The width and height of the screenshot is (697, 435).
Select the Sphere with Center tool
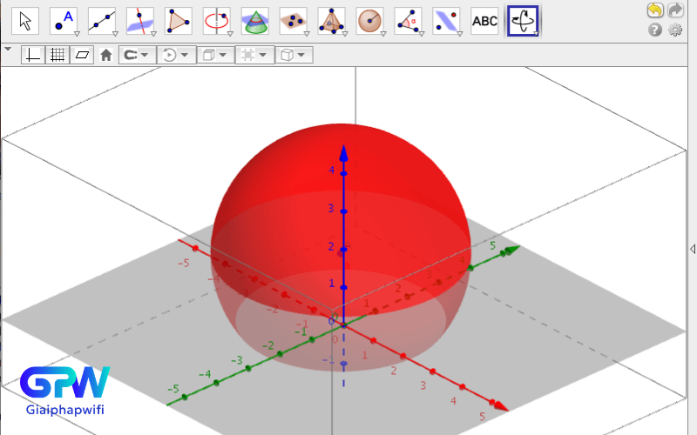(369, 21)
